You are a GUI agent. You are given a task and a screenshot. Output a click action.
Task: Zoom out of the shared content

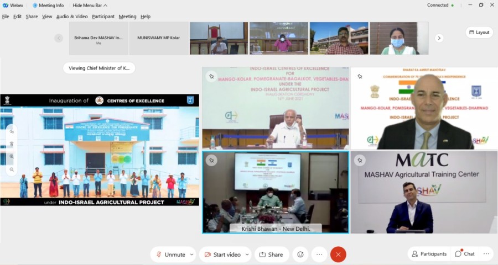pos(12,169)
